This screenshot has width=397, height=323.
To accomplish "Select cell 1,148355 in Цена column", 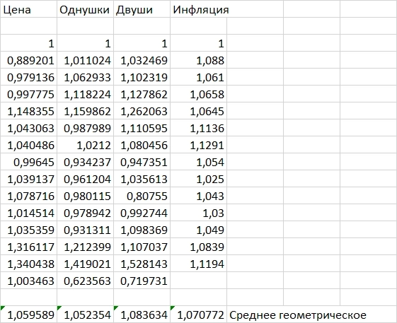I will pyautogui.click(x=28, y=111).
